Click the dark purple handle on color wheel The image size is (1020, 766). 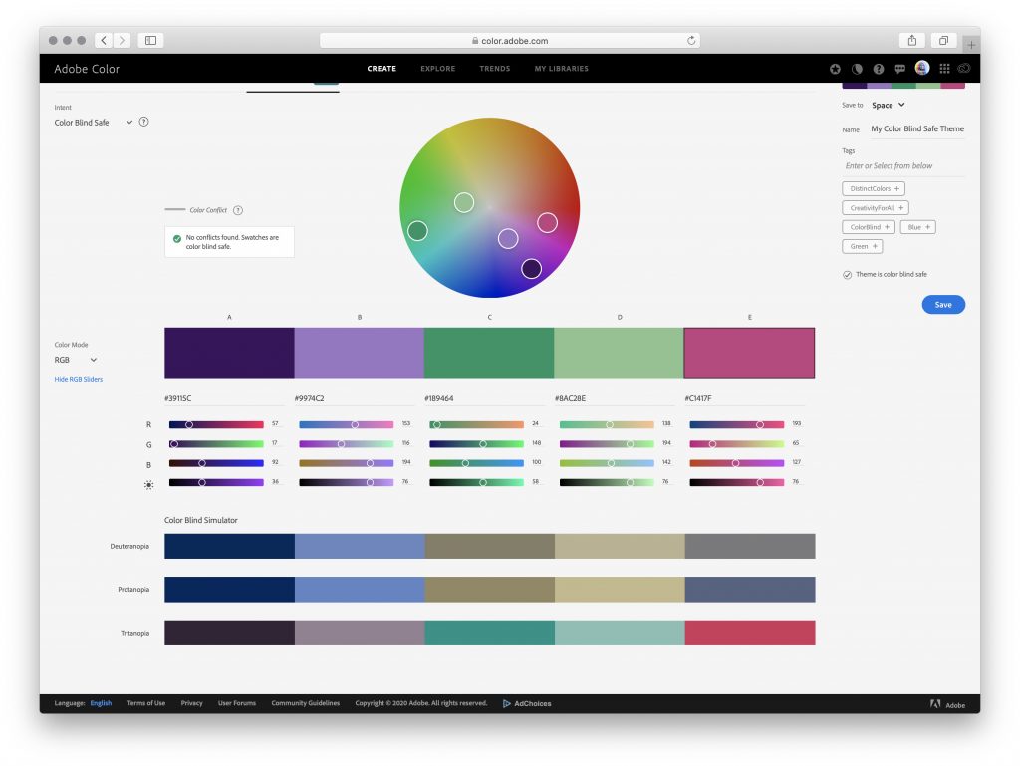pos(532,269)
